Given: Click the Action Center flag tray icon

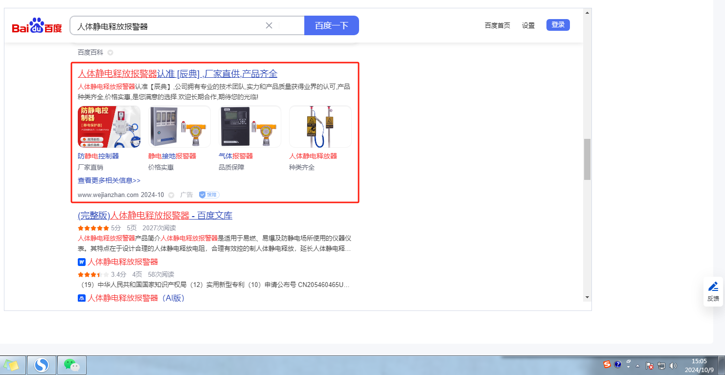Looking at the screenshot, I should point(650,365).
